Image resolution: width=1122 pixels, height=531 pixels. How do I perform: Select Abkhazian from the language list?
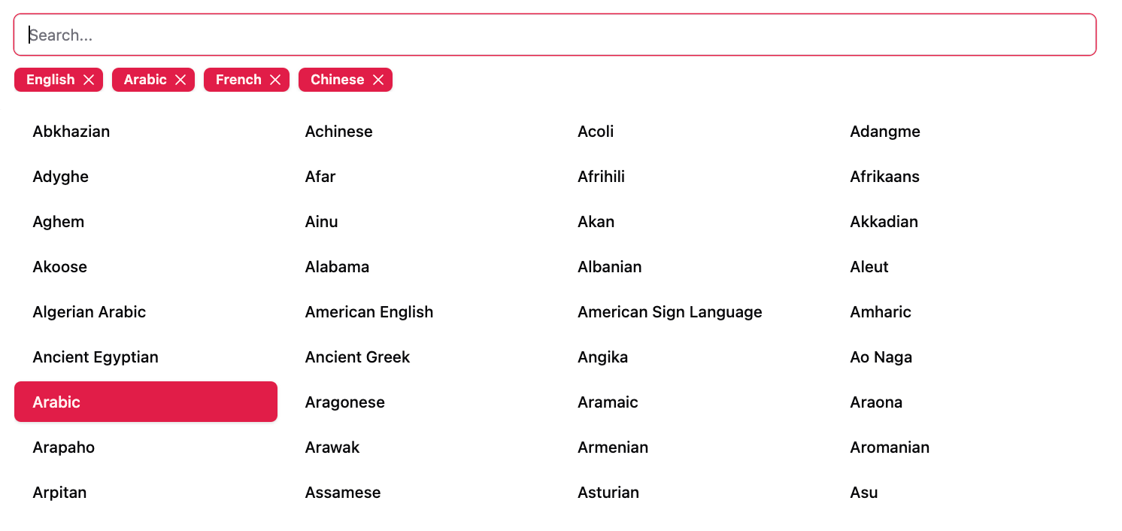tap(146, 131)
